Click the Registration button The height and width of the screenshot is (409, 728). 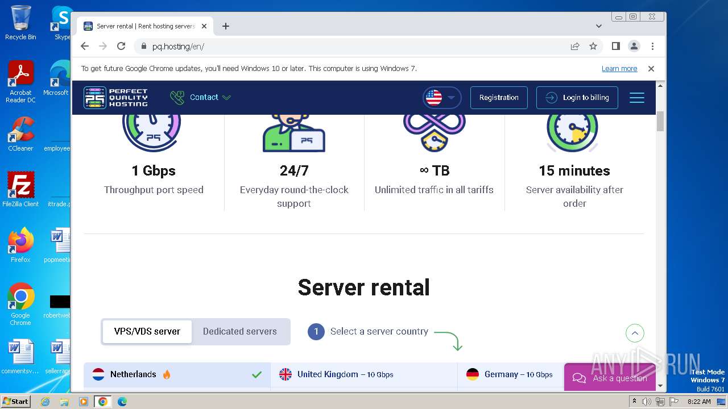499,98
